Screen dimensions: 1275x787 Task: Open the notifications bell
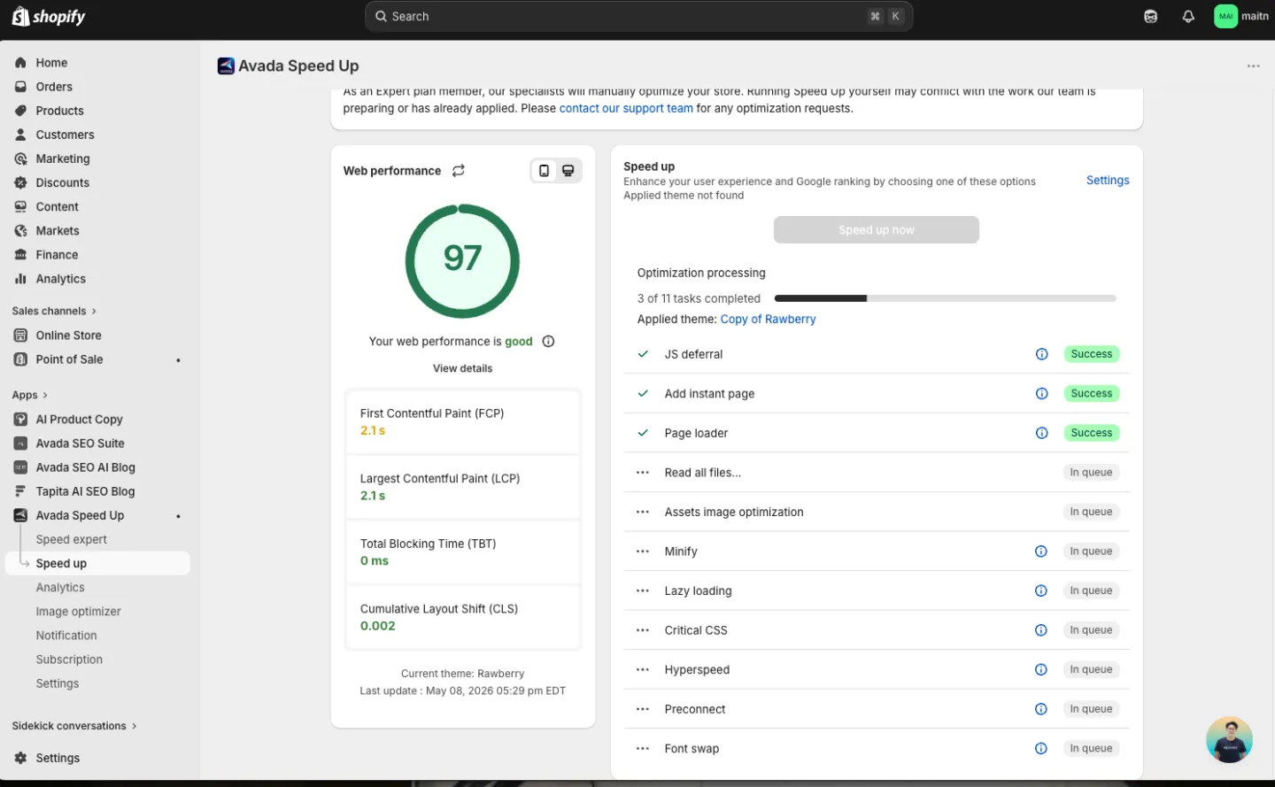[1188, 16]
